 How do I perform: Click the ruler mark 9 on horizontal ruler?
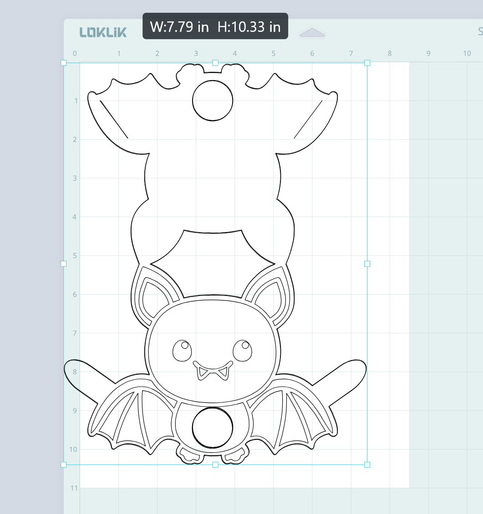(x=428, y=54)
